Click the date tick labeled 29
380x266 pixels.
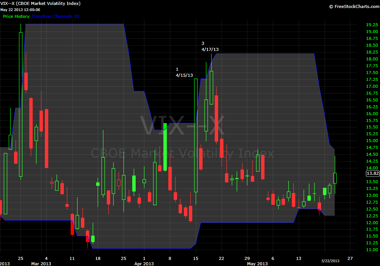coord(247,257)
